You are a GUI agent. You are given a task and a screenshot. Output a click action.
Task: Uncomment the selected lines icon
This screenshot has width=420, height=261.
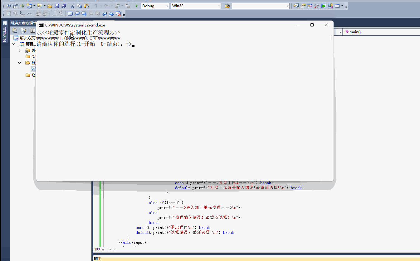[61, 14]
